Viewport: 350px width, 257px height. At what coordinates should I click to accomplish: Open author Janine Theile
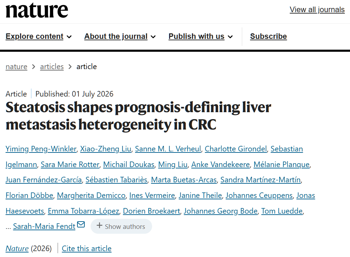point(200,196)
